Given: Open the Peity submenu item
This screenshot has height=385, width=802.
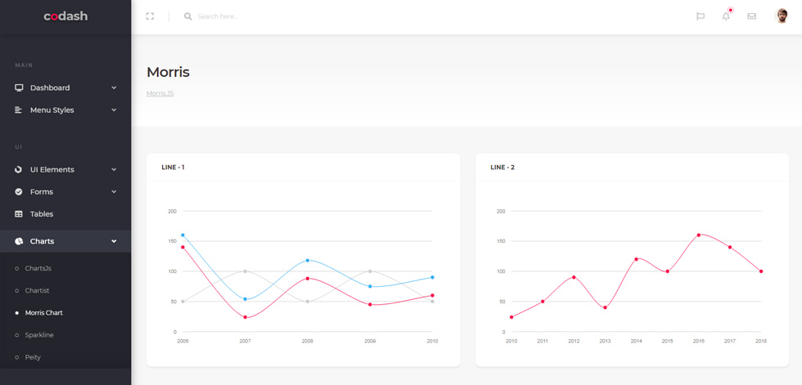Looking at the screenshot, I should (x=33, y=357).
